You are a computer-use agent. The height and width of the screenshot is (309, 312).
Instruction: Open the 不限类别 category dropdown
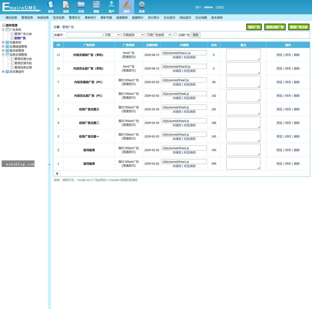point(133,35)
